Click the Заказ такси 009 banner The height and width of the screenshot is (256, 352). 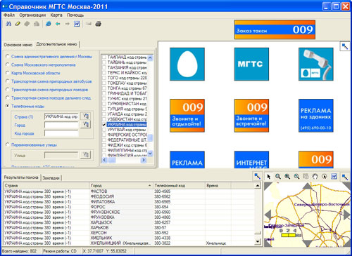point(275,29)
